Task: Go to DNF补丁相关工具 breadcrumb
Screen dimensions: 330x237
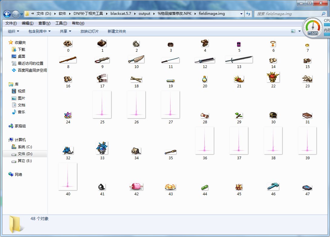Action: pos(88,14)
